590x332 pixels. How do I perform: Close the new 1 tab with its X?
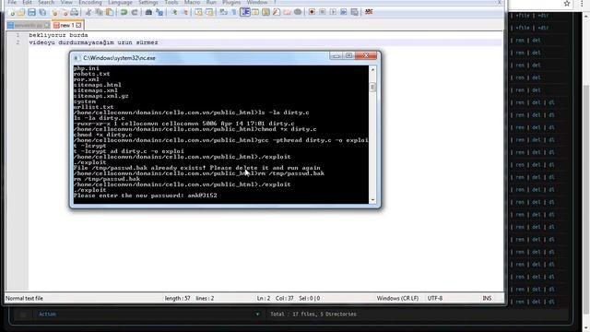(78, 25)
